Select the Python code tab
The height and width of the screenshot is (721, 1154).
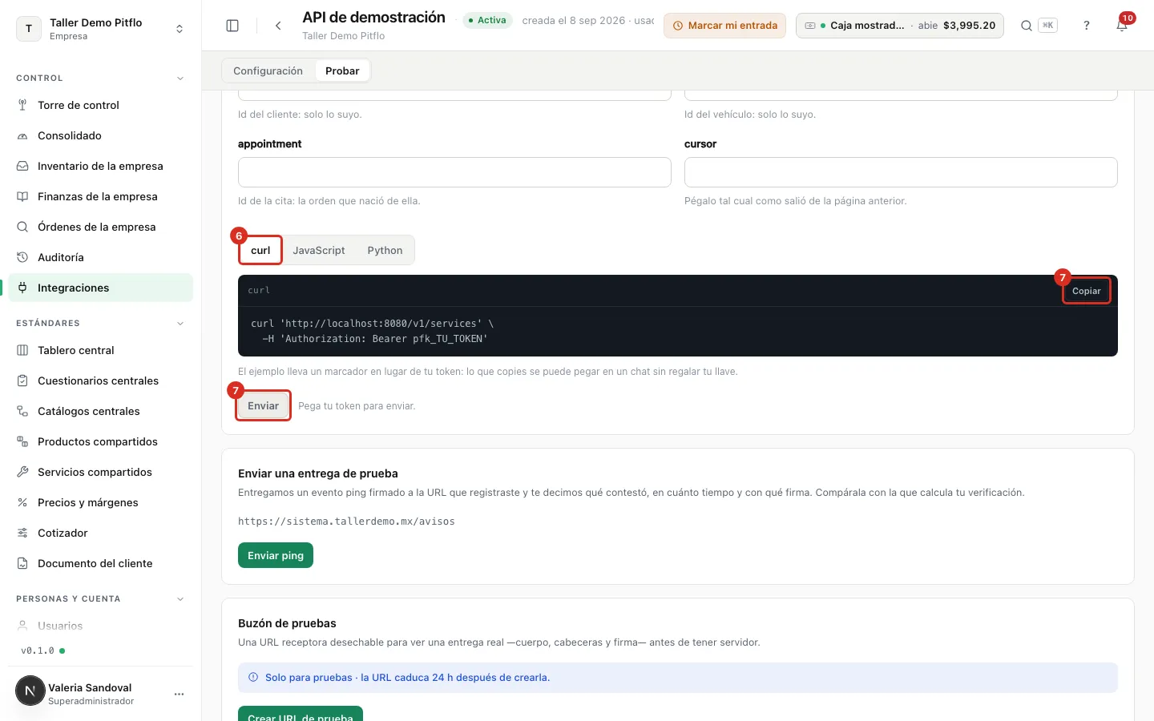click(x=385, y=250)
